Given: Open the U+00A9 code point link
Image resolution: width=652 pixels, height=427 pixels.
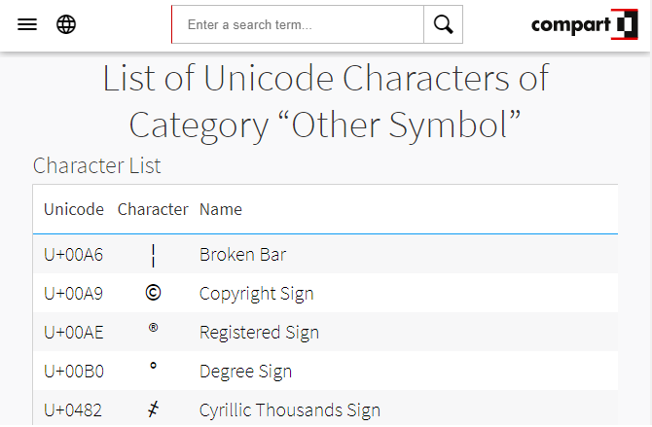Looking at the screenshot, I should [x=74, y=294].
